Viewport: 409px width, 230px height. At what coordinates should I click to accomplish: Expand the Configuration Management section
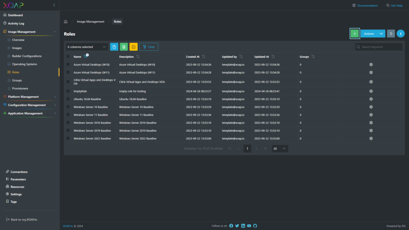coord(30,105)
